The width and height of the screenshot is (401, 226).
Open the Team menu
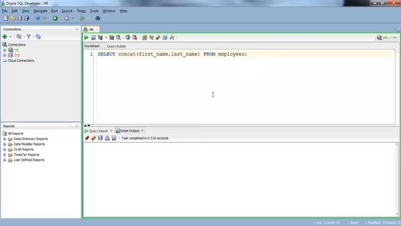[x=81, y=11]
